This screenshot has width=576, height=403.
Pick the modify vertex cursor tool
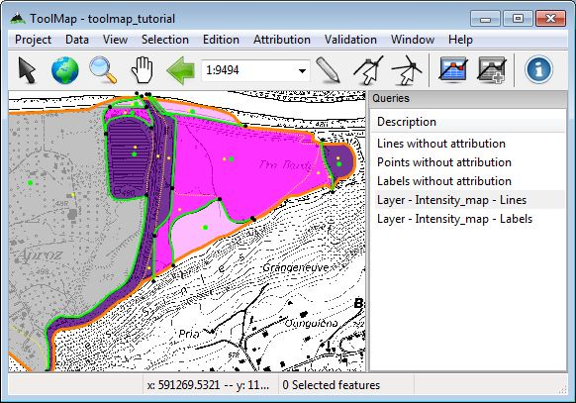[x=368, y=69]
